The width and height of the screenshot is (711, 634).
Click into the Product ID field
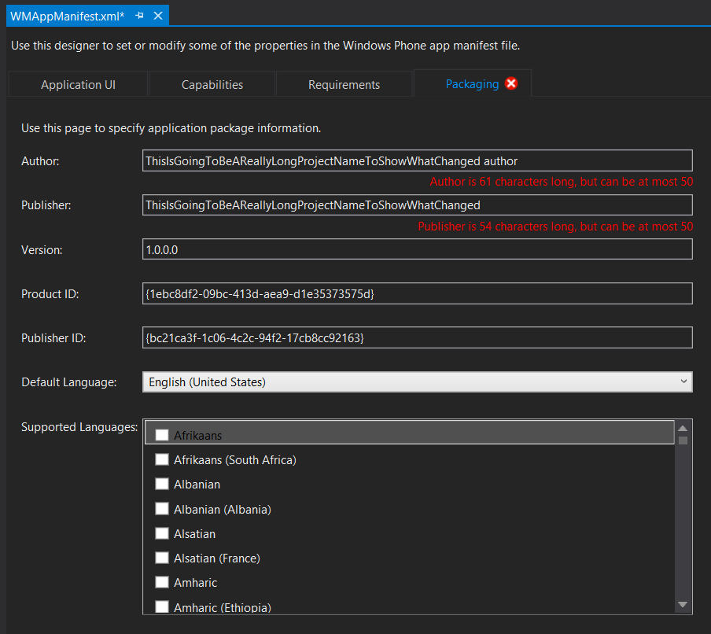coord(417,293)
